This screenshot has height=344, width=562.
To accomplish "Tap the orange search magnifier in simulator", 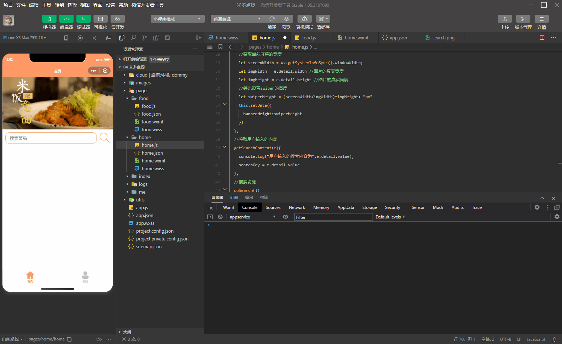I will [x=105, y=138].
